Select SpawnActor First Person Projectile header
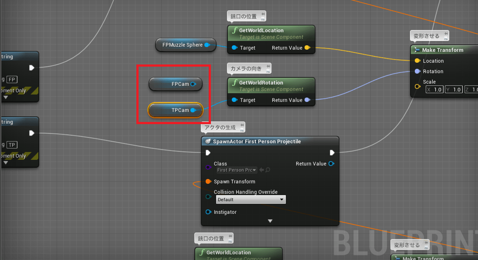The width and height of the screenshot is (478, 260). (x=270, y=142)
